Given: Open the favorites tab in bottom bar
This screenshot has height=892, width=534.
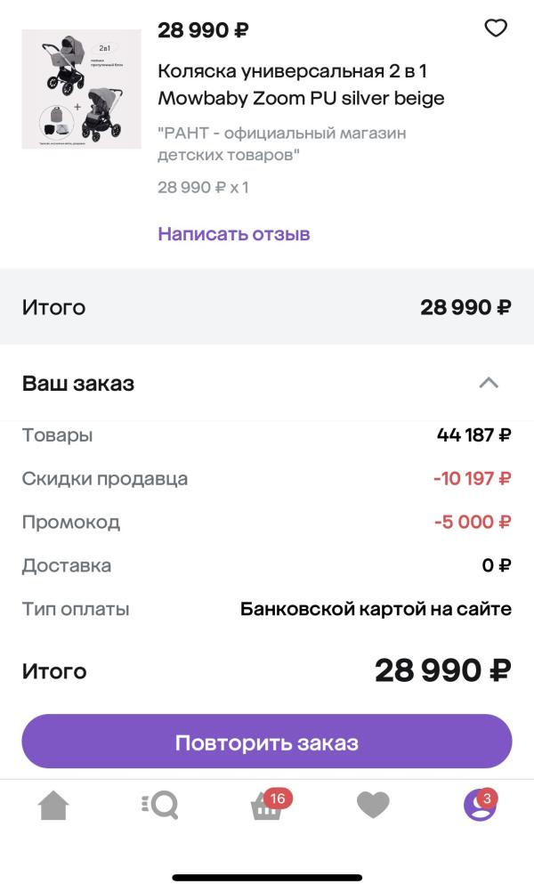Looking at the screenshot, I should point(373,806).
